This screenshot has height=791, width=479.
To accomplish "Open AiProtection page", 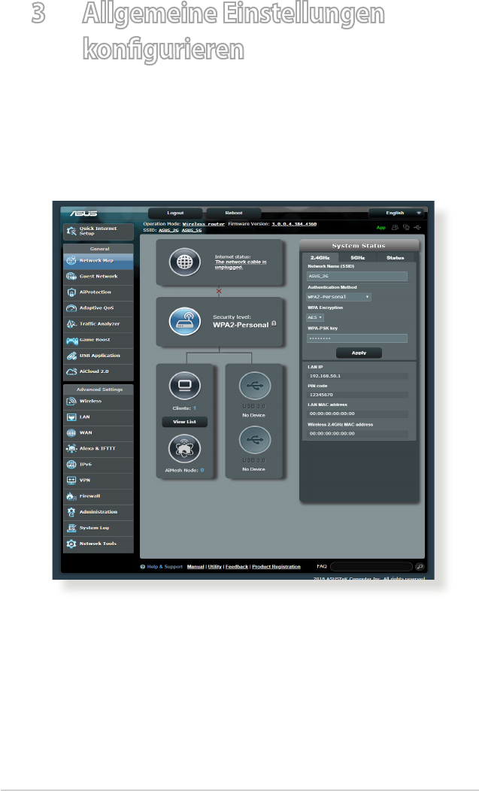I will (99, 292).
